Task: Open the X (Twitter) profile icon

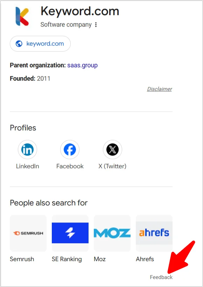Action: point(112,149)
